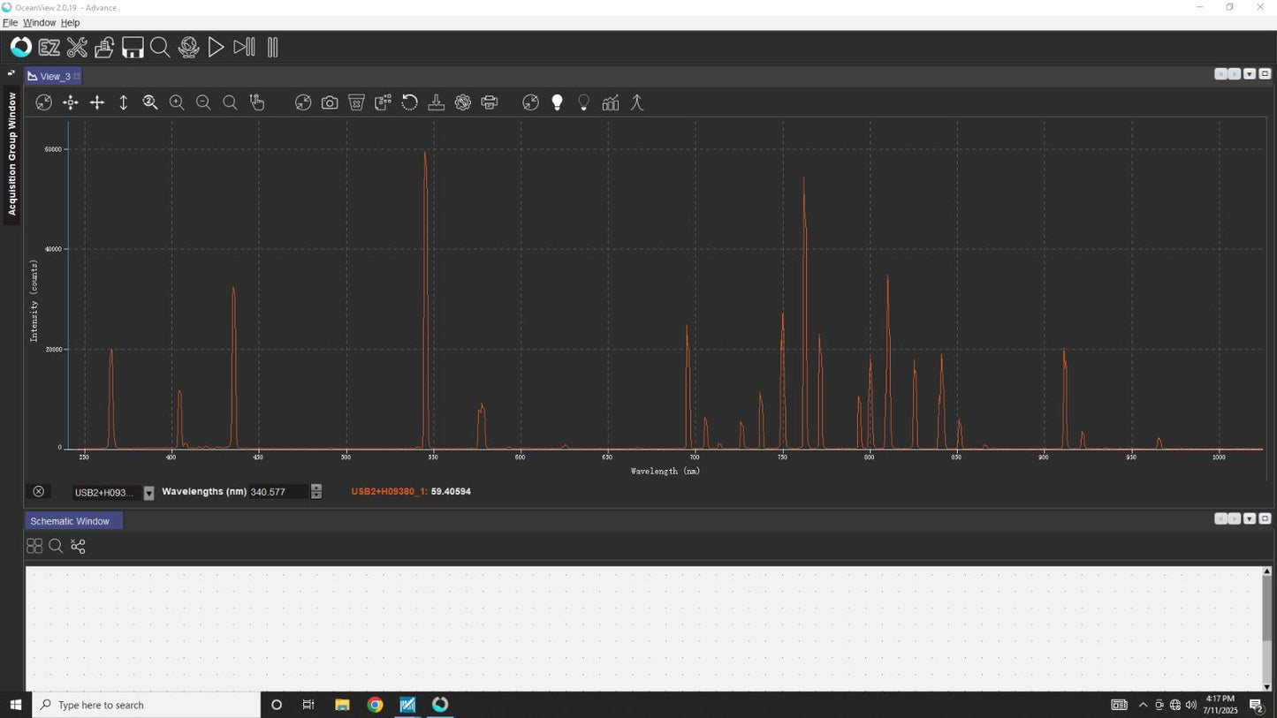Viewport: 1277px width, 718px height.
Task: Open the EZ quick-start mode
Action: [49, 48]
